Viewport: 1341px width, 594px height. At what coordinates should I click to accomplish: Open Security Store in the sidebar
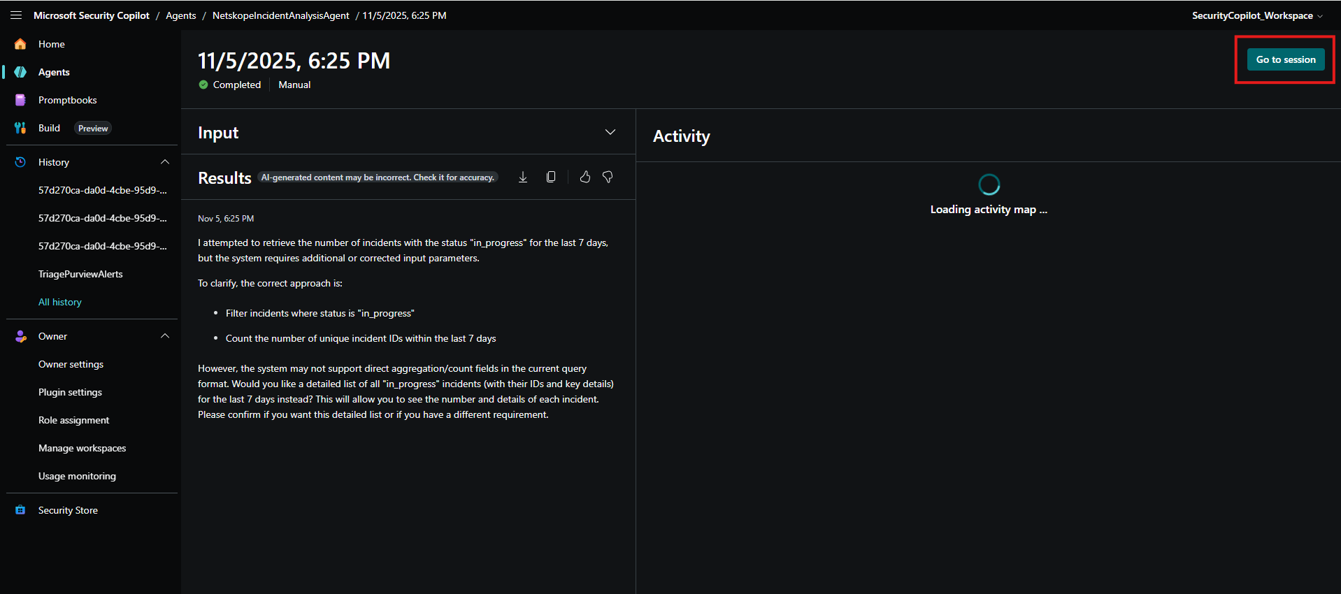(68, 510)
